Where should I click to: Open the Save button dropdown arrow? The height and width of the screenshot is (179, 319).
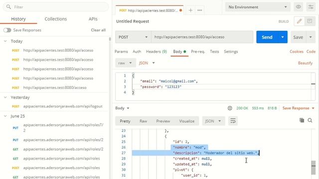coord(311,37)
